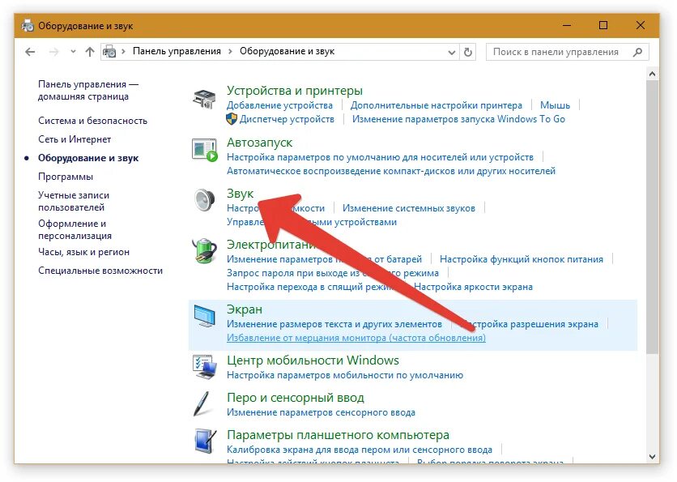This screenshot has height=482, width=677.
Task: Open Настройка функций кнопок питания
Action: pyautogui.click(x=522, y=259)
